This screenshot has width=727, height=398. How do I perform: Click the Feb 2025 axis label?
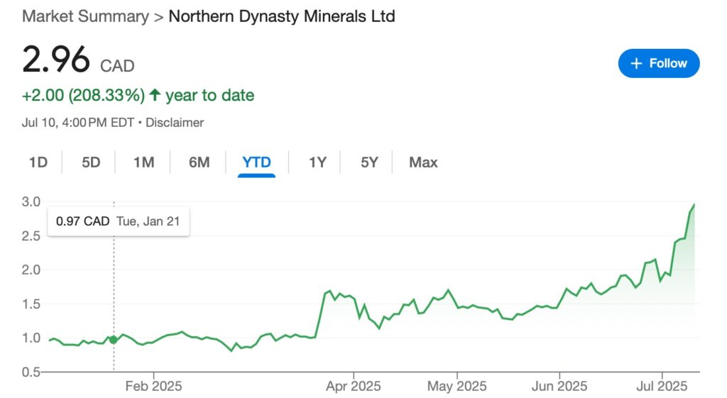click(153, 386)
